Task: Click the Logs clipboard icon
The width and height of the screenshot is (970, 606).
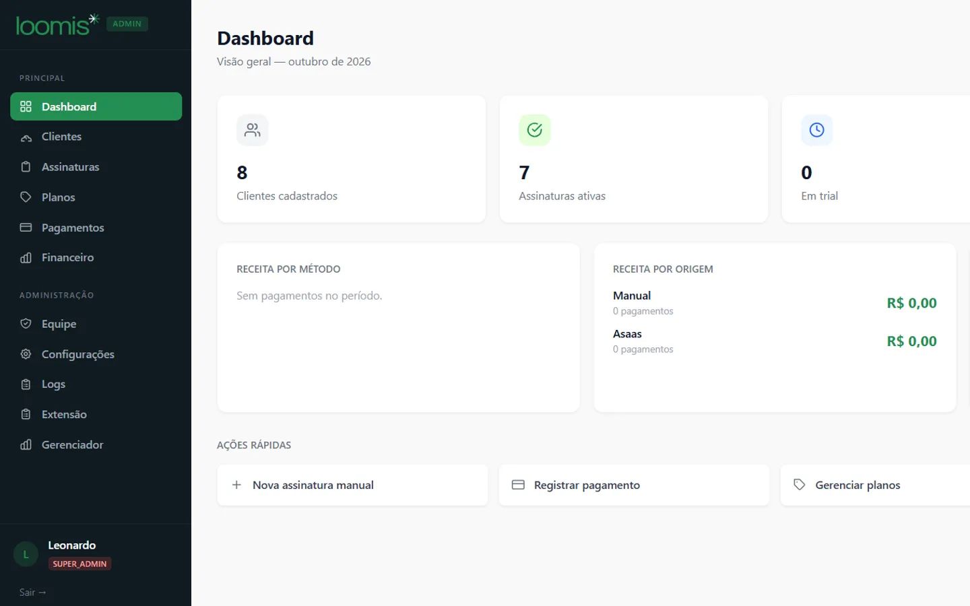Action: pos(26,384)
